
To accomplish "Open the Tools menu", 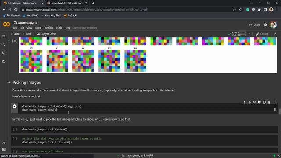I will [59, 28].
